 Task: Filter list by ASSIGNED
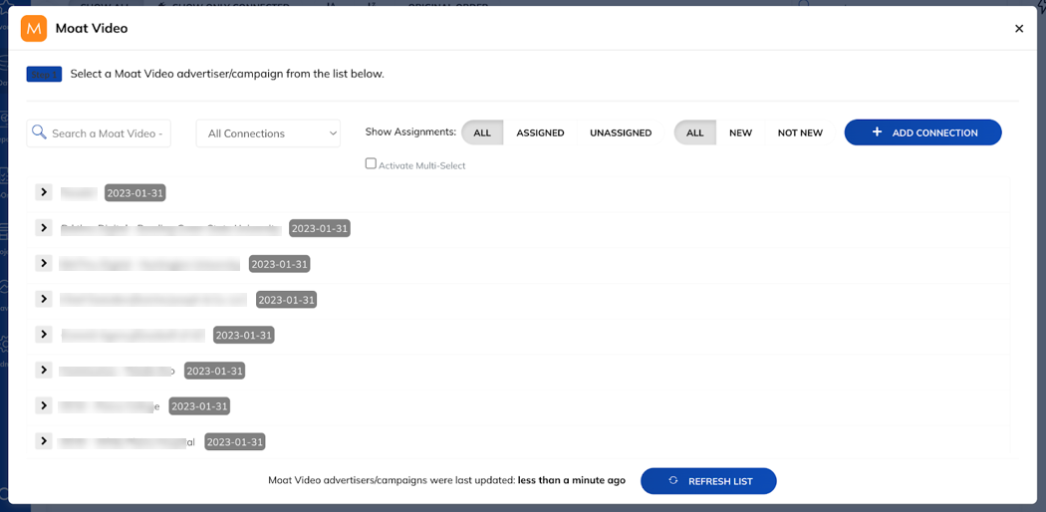click(540, 132)
